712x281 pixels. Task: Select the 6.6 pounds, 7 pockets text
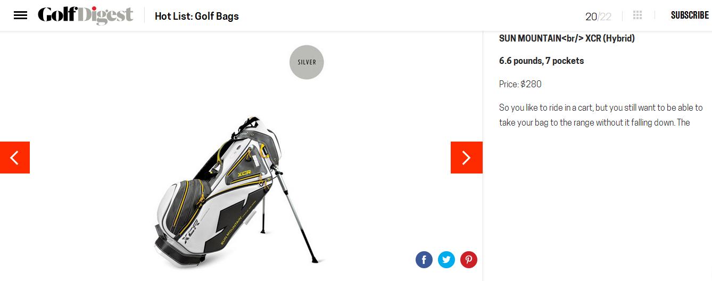coord(541,61)
